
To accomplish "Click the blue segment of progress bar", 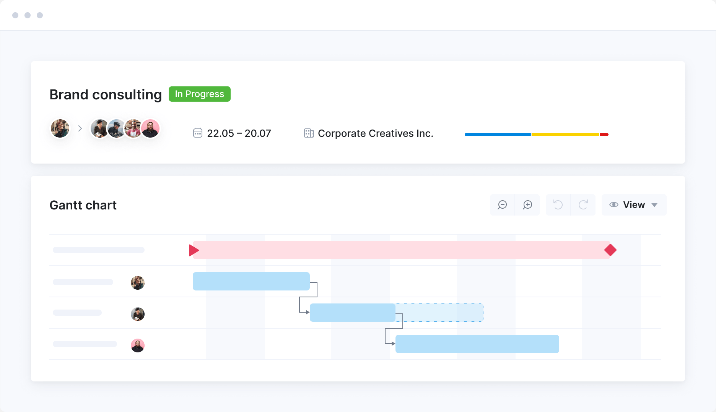I will click(x=498, y=135).
